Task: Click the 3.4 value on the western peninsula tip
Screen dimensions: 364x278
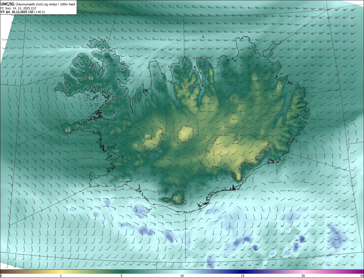Action: click(x=67, y=130)
